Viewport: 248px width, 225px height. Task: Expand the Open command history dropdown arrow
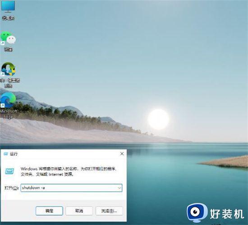(x=119, y=188)
